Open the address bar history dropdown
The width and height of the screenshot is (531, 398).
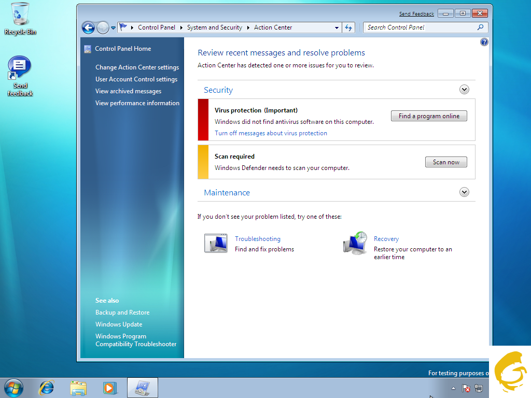[337, 28]
